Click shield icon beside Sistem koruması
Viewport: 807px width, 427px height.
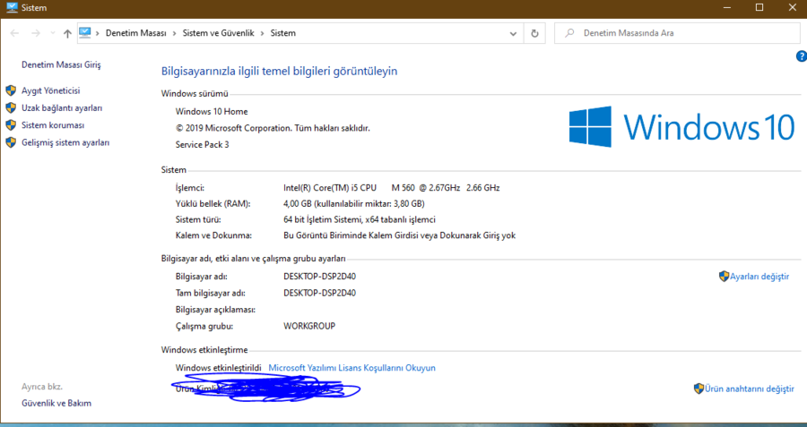point(11,124)
